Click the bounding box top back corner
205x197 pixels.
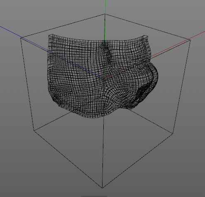click(x=105, y=14)
